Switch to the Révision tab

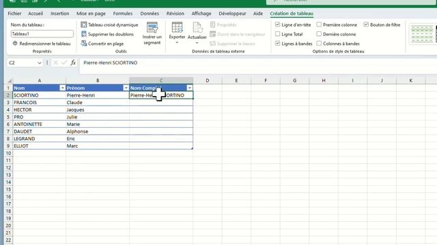175,14
